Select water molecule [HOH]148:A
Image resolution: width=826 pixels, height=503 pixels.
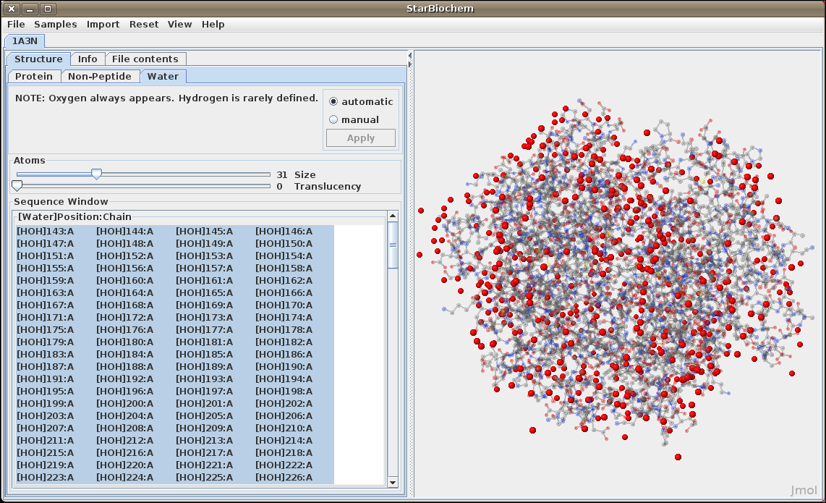pyautogui.click(x=125, y=244)
